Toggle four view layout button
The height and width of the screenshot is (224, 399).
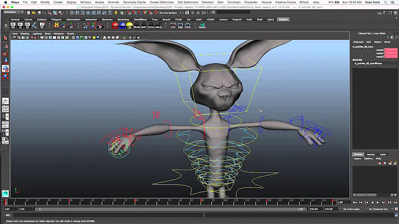pos(6,109)
